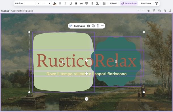The width and height of the screenshot is (173, 112).
Task: Change text alignment
Action: tap(87, 3)
